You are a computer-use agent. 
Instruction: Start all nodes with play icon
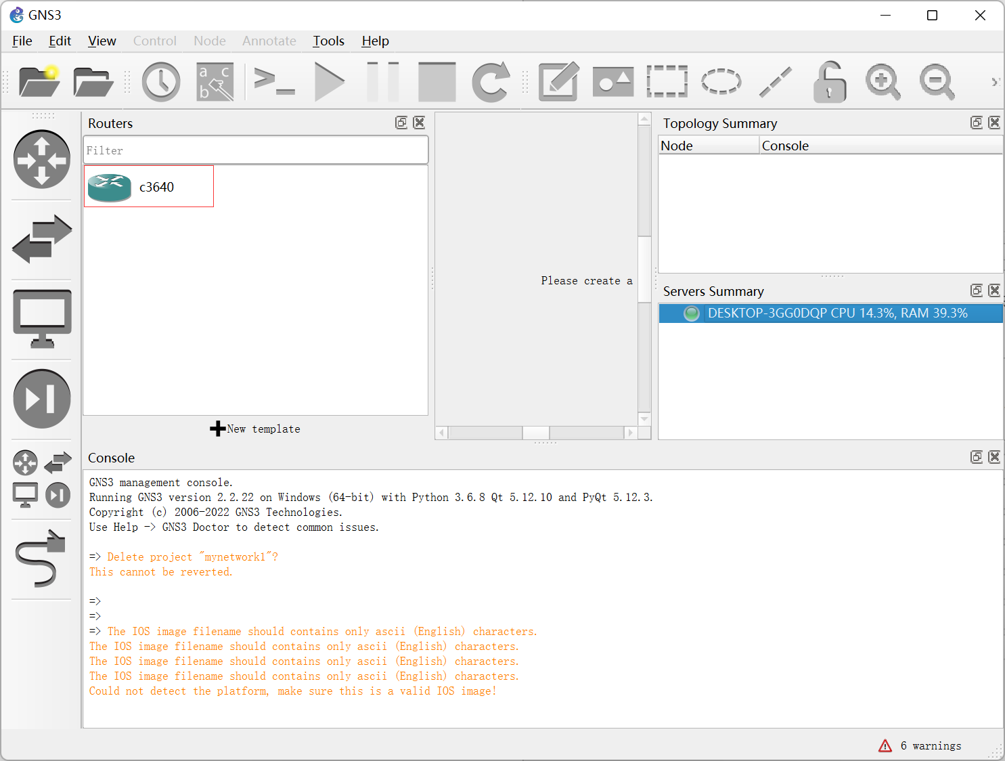tap(330, 82)
